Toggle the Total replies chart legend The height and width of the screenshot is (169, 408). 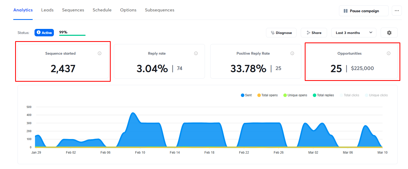(x=323, y=95)
